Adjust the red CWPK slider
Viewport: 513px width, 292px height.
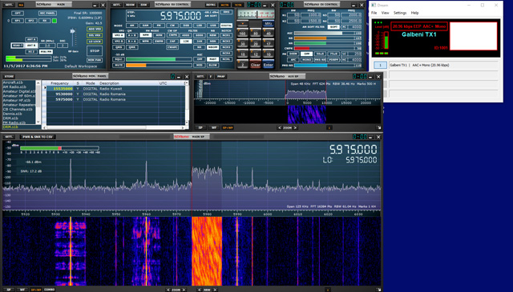[x=325, y=48]
